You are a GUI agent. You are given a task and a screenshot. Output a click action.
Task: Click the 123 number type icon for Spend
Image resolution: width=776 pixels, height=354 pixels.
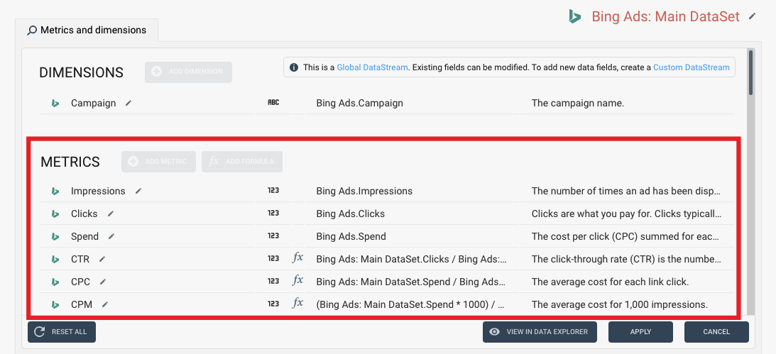tap(273, 236)
